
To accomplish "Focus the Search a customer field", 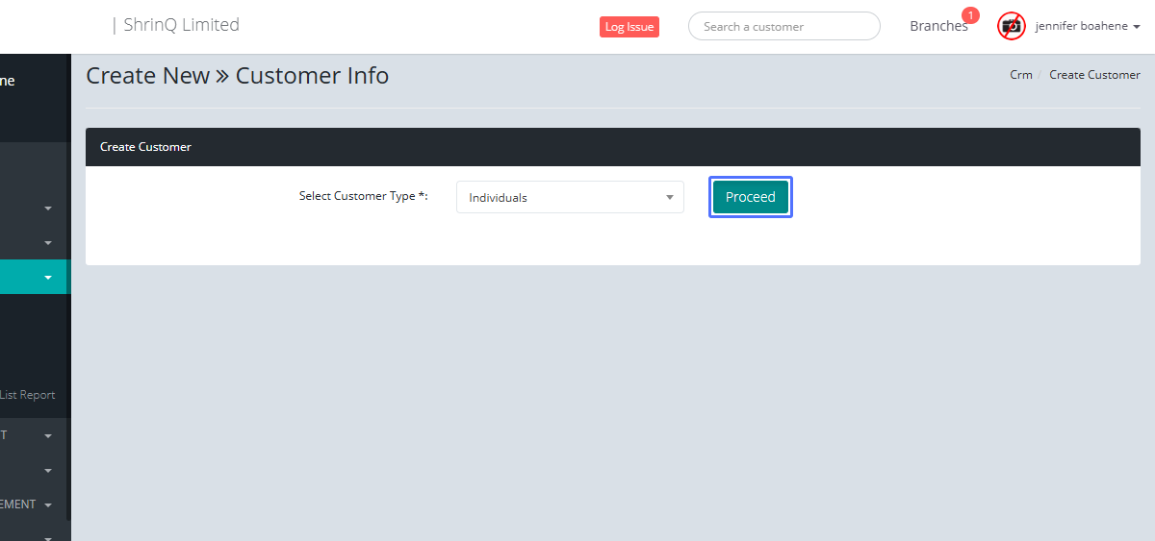I will coord(783,26).
